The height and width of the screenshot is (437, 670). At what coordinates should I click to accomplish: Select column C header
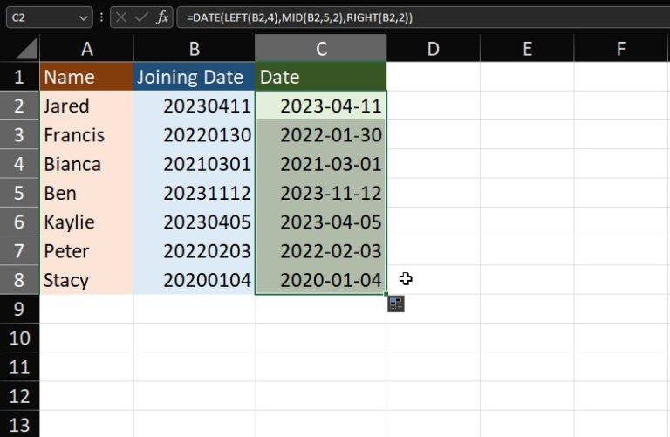[x=320, y=49]
